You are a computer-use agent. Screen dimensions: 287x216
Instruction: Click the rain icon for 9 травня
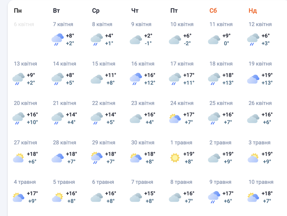[x=214, y=197]
